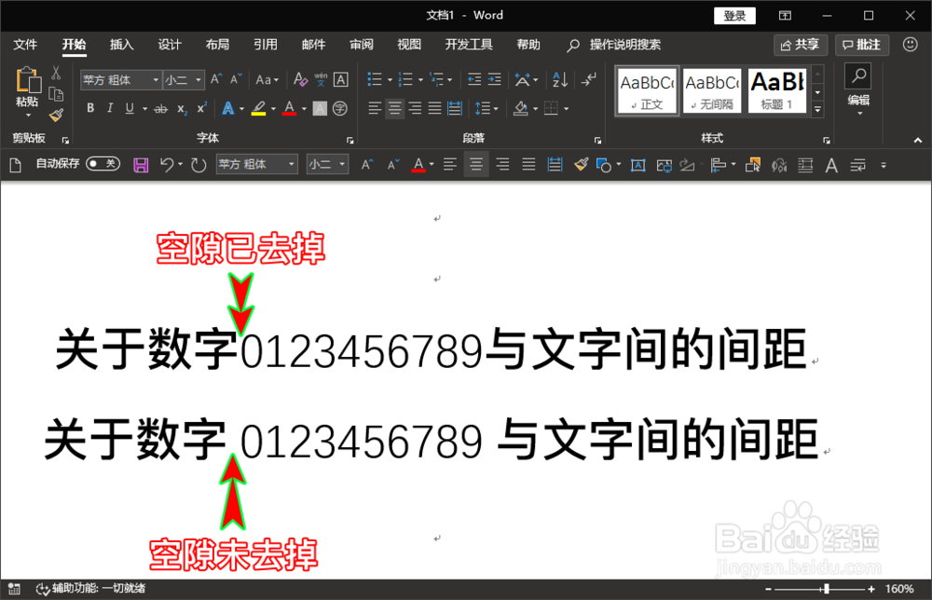
Task: Click the Clear All Formatting icon
Action: coord(300,79)
